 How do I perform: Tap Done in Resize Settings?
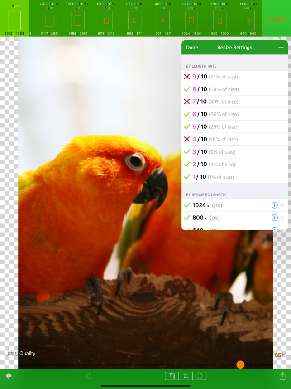tap(192, 48)
